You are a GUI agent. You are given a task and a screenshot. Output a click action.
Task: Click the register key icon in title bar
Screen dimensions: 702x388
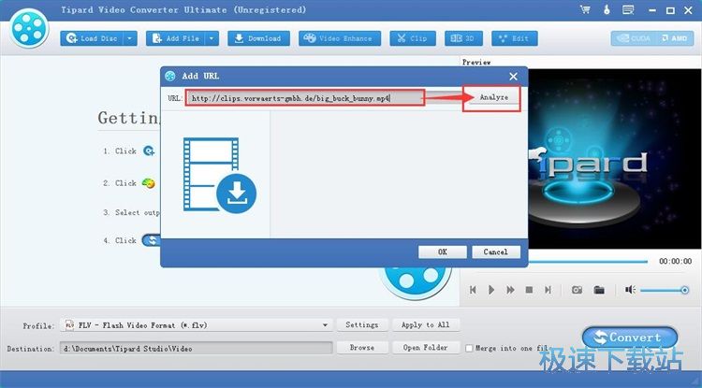click(x=607, y=9)
